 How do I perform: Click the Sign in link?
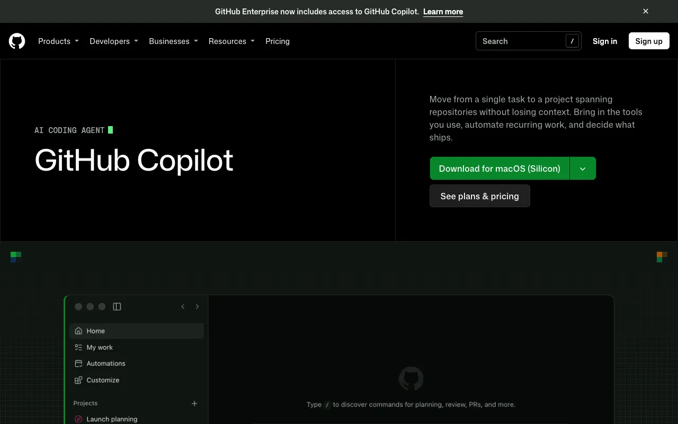[605, 41]
